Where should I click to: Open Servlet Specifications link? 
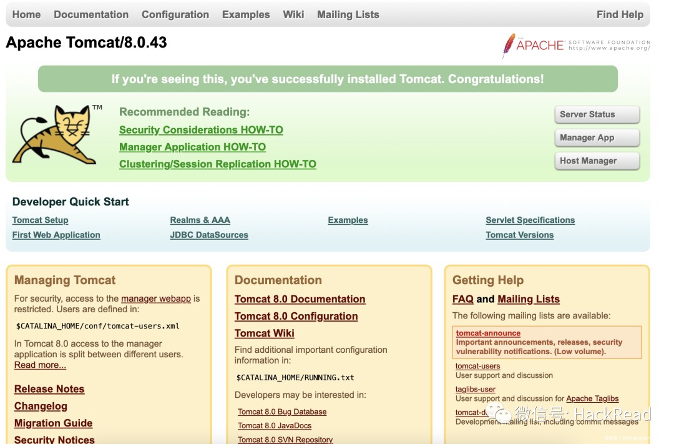(530, 220)
